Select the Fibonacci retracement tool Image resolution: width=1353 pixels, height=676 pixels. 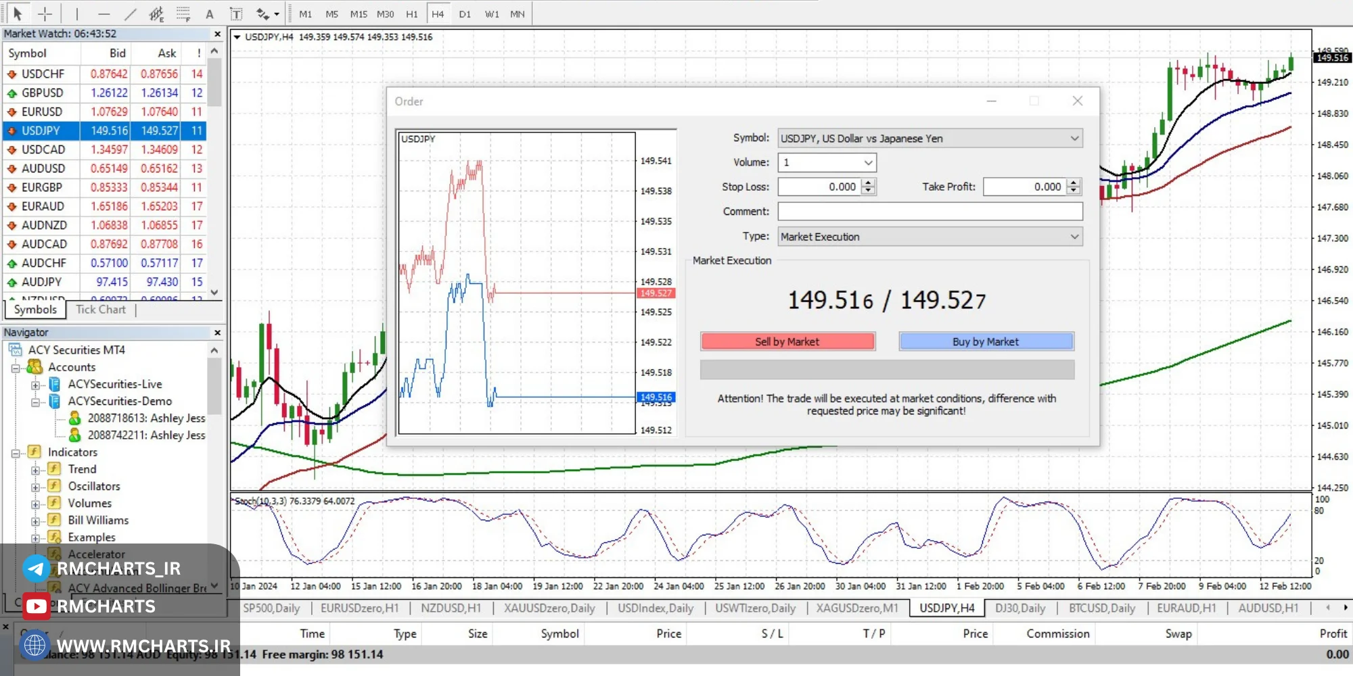tap(183, 14)
